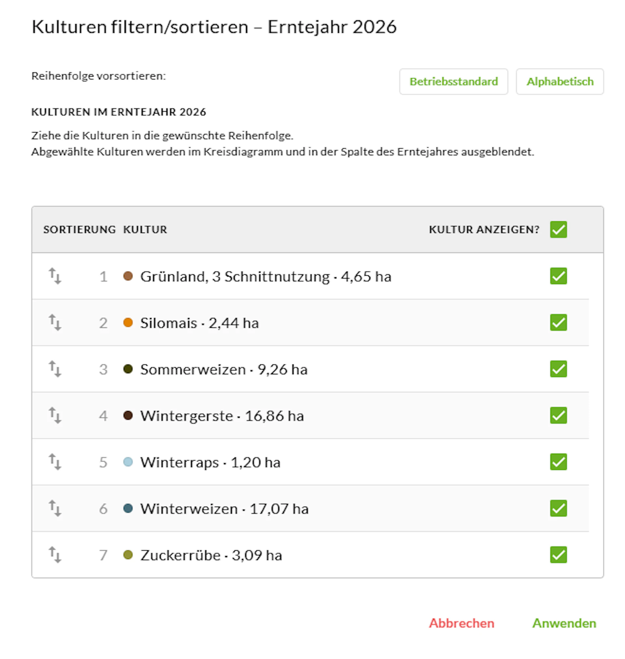The height and width of the screenshot is (659, 625).
Task: Select the sort handle for Winterraps
Action: [55, 462]
